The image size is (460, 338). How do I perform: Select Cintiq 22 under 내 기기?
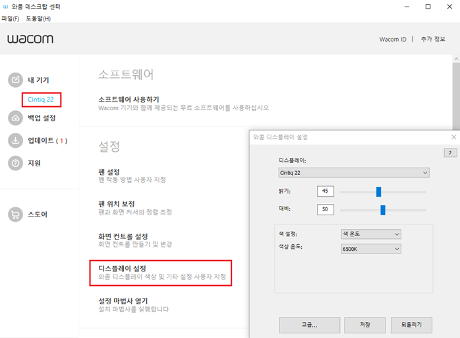click(x=41, y=99)
